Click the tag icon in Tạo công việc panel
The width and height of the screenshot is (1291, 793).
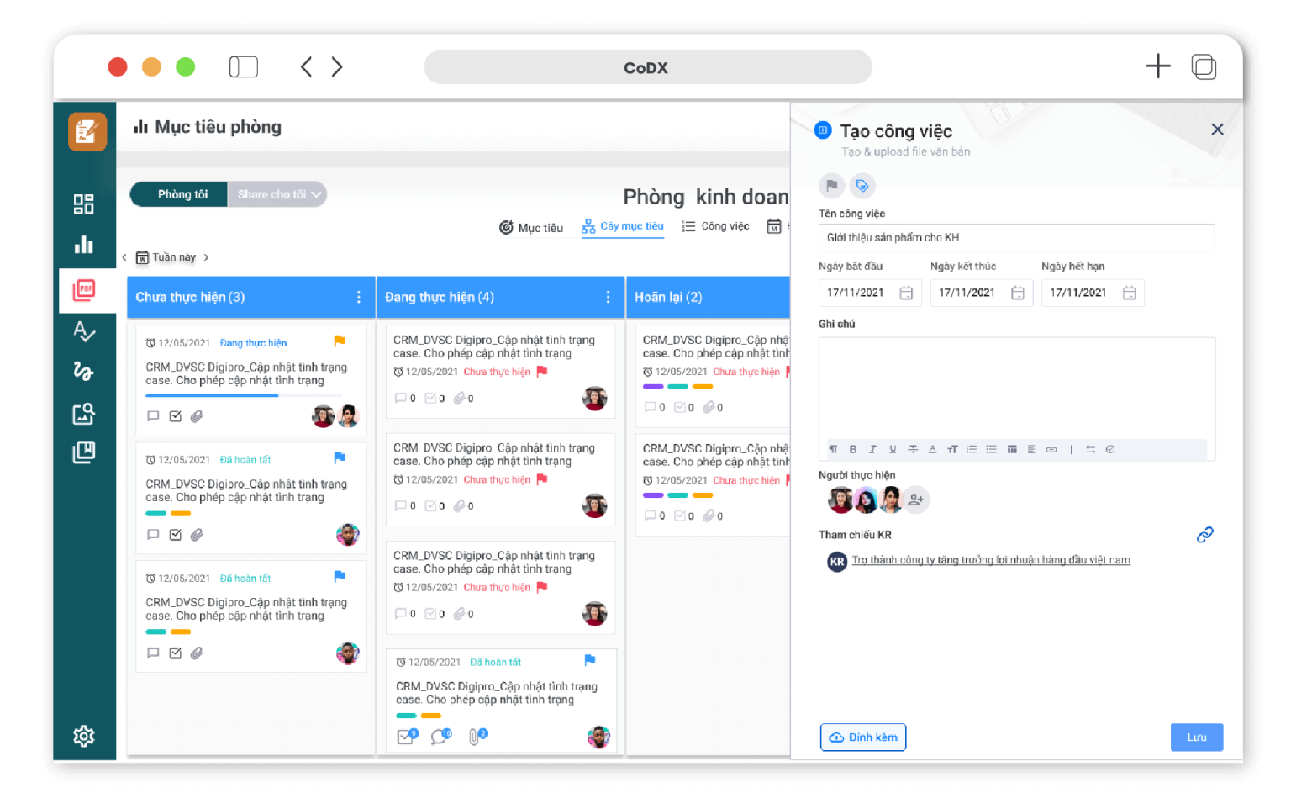[862, 185]
